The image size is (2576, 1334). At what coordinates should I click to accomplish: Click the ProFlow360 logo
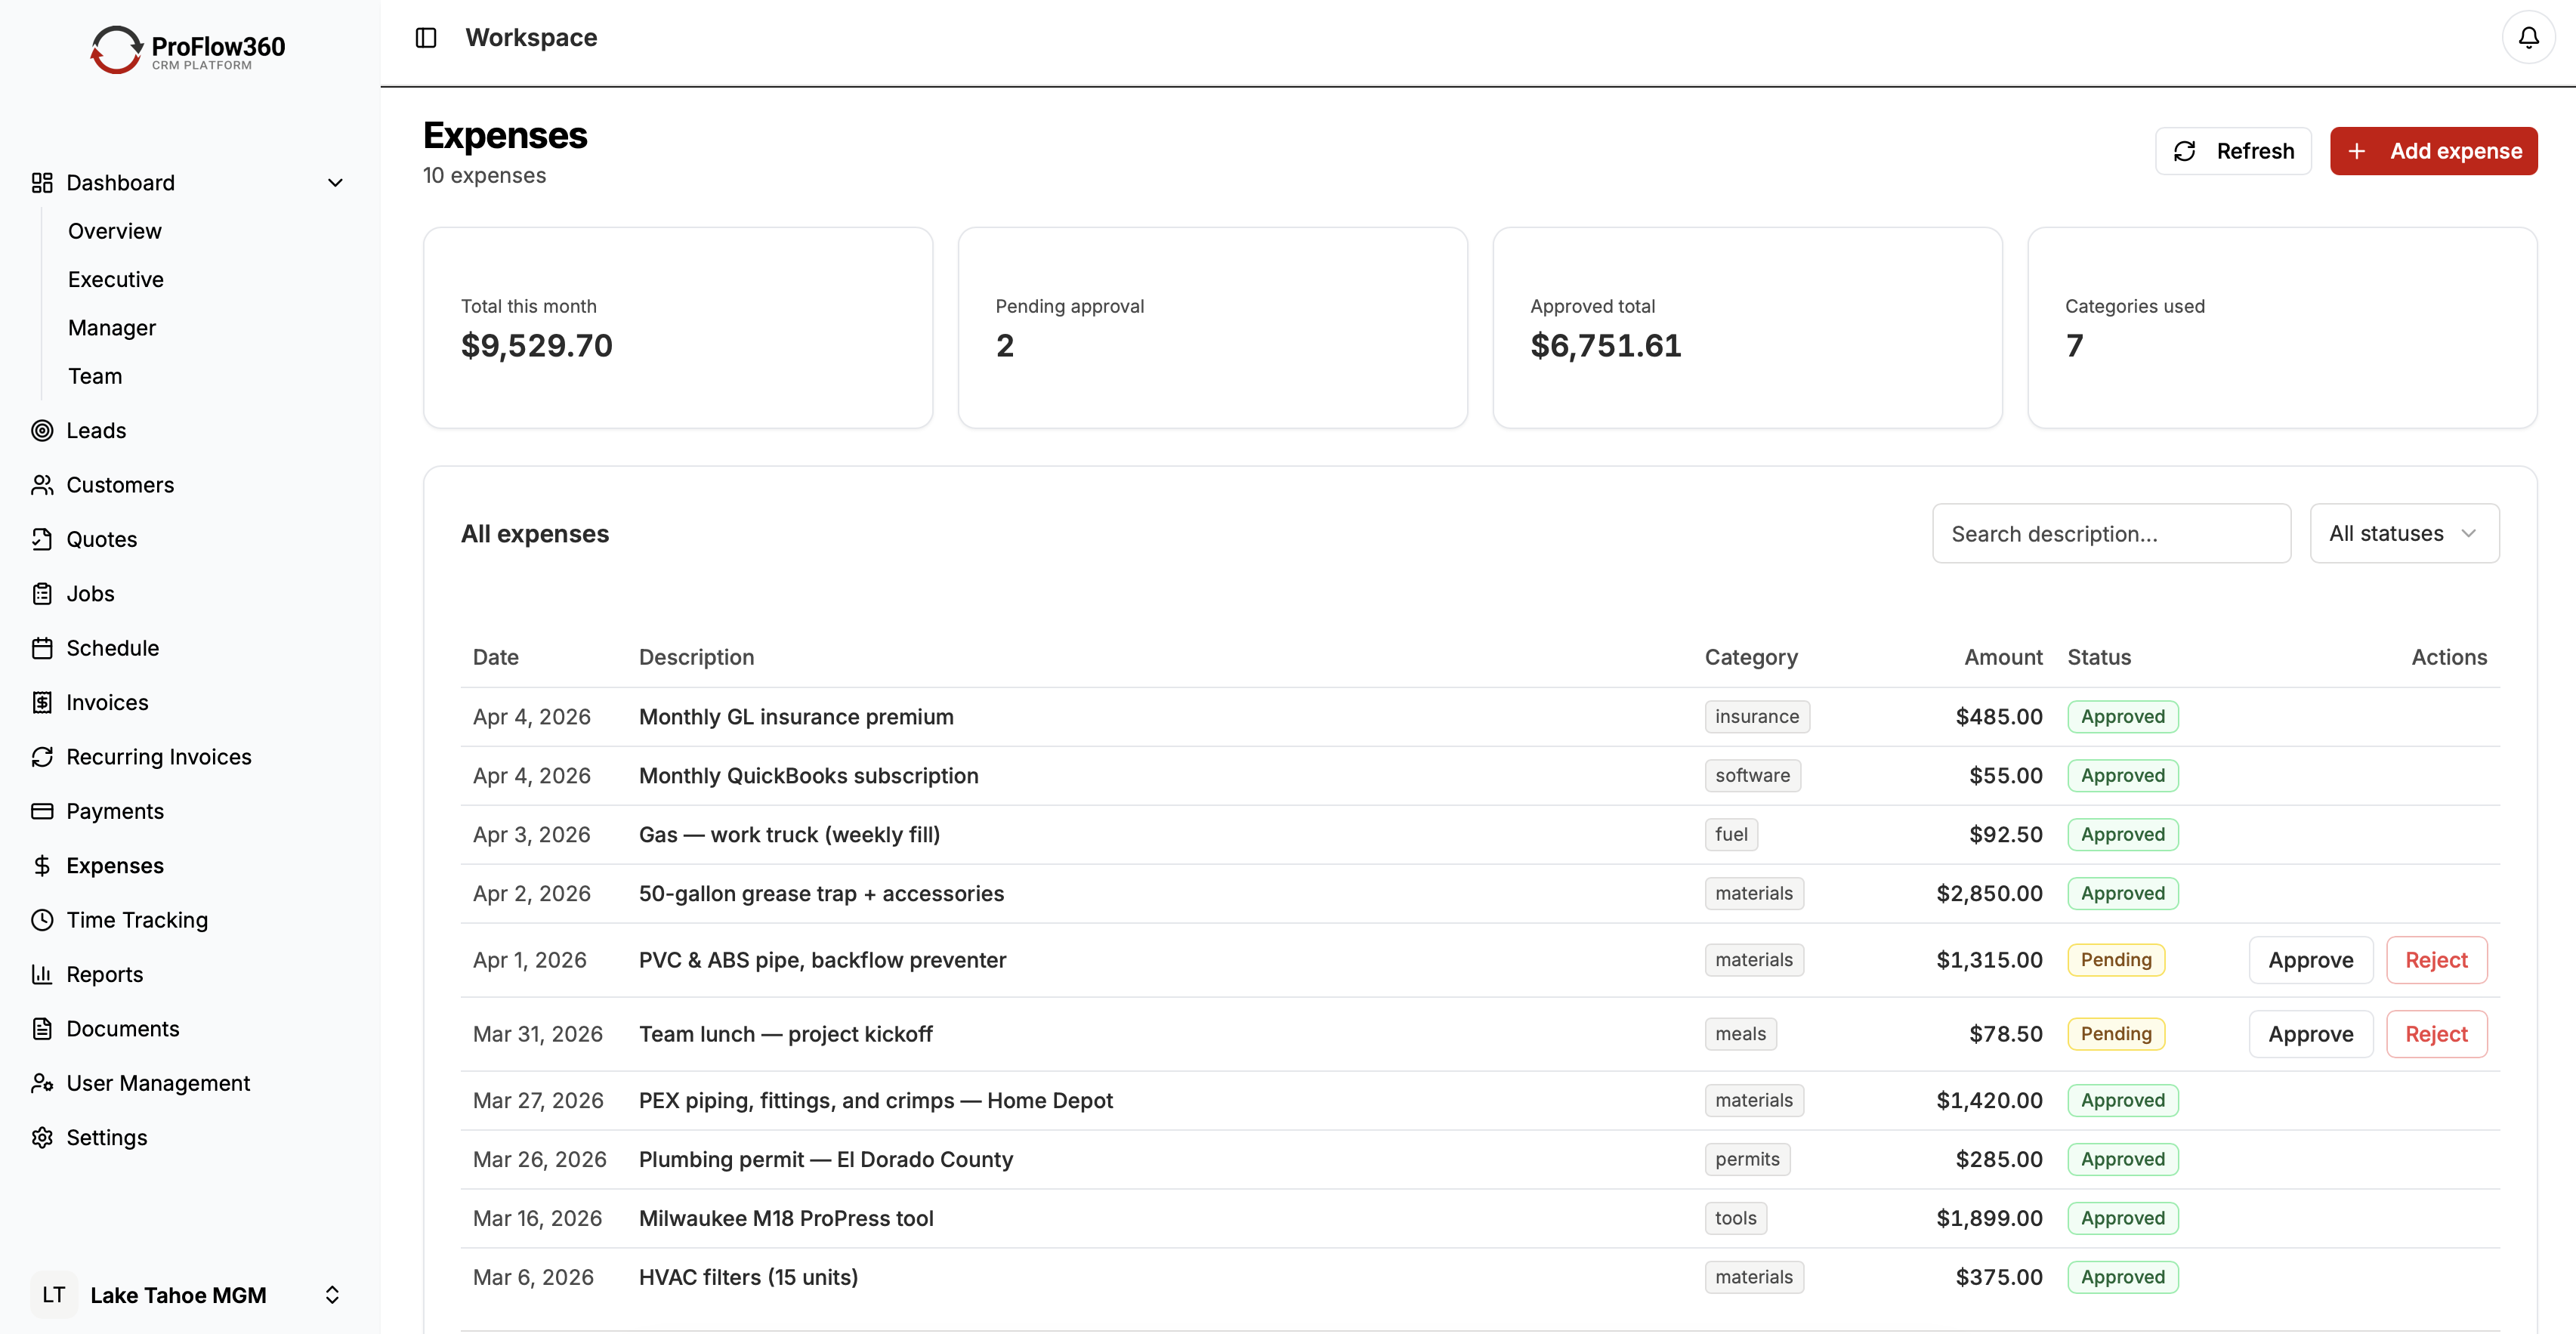[187, 49]
